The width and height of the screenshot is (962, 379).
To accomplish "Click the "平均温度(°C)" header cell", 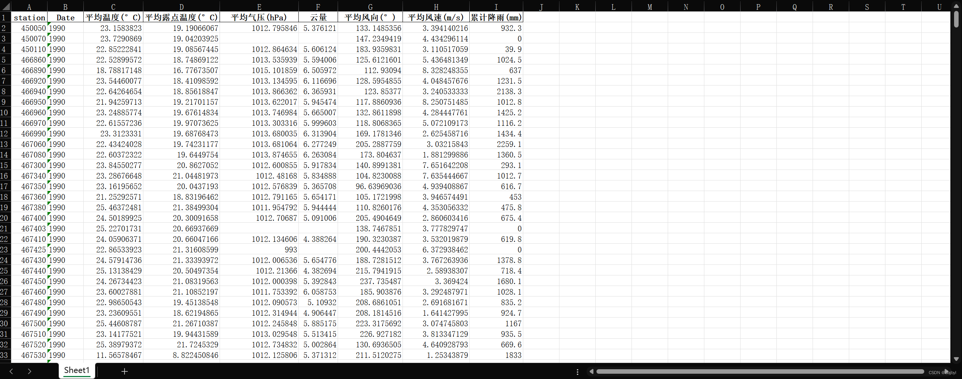I will tap(113, 17).
